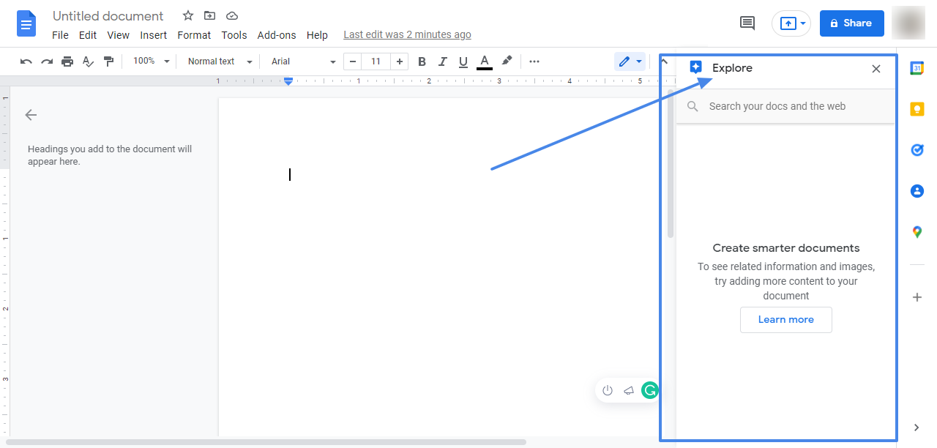Open the more toolbar options ellipsis
This screenshot has width=937, height=448.
coord(534,61)
